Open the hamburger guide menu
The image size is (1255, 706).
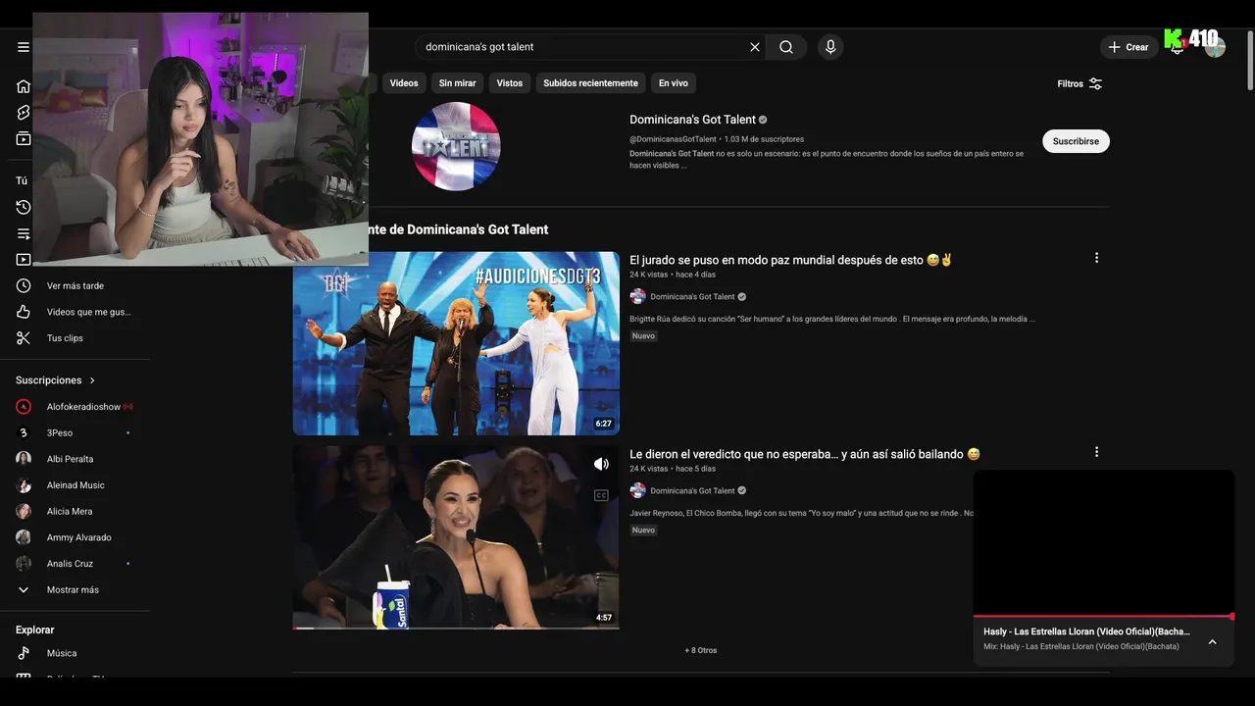(24, 47)
